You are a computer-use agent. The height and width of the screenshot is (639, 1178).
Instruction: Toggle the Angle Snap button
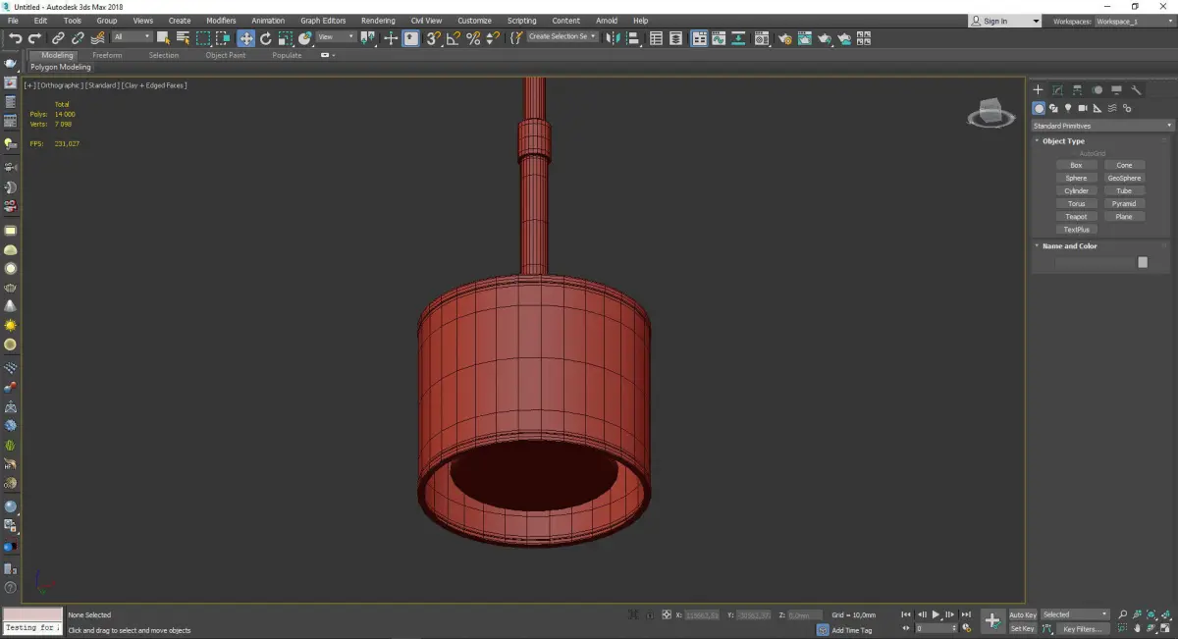tap(453, 38)
